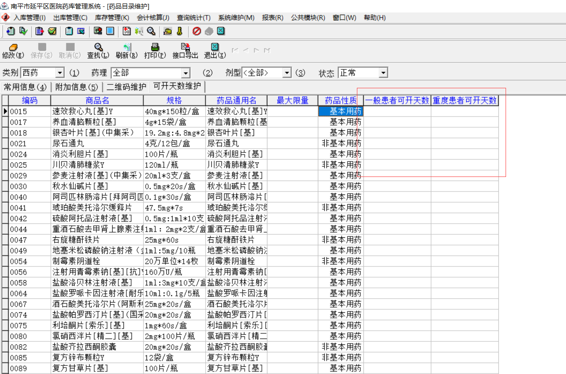Open the 窗口(W) menu

point(344,18)
